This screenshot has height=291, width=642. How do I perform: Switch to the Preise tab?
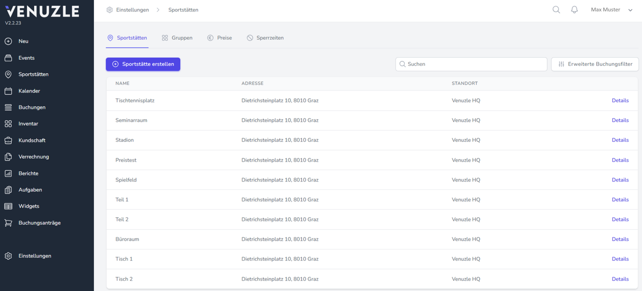coord(219,38)
